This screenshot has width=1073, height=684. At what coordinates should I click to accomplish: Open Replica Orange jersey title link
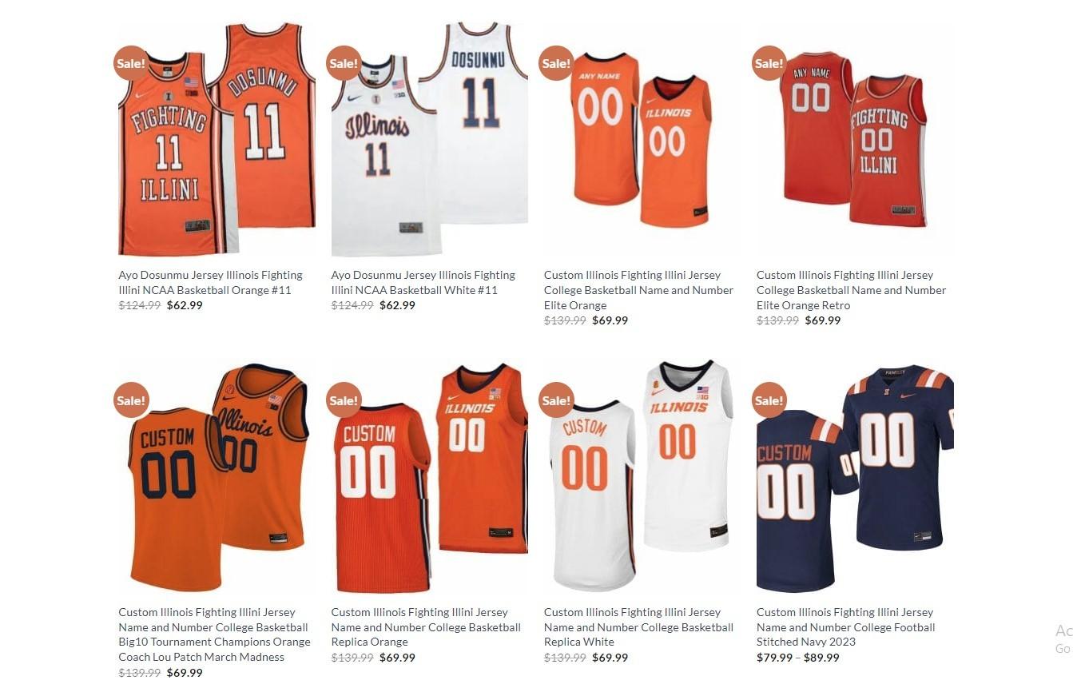(x=427, y=627)
